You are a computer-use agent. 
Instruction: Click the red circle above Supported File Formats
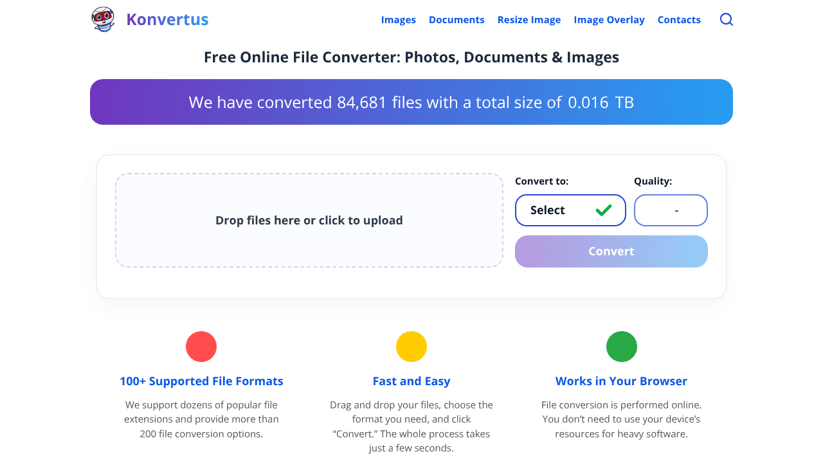click(201, 347)
